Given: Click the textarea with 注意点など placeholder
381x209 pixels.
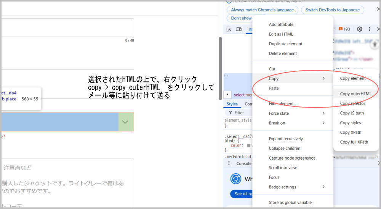Looking at the screenshot, I should [x=67, y=183].
